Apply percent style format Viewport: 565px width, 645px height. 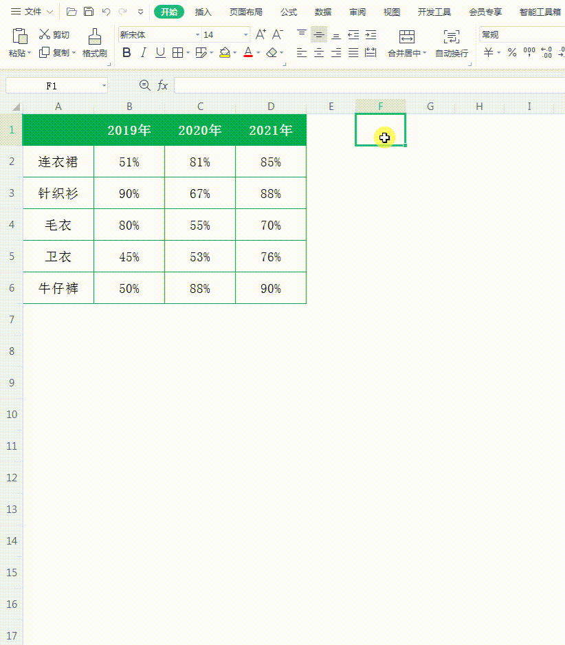pyautogui.click(x=512, y=52)
